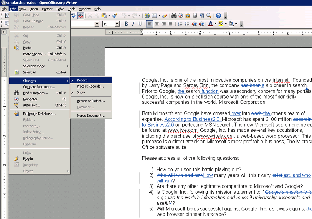Click the Decrease Indent icon
Image resolution: width=312 pixels, height=219 pixels.
194,24
